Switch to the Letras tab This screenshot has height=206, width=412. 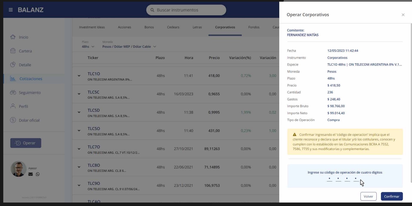click(x=197, y=27)
